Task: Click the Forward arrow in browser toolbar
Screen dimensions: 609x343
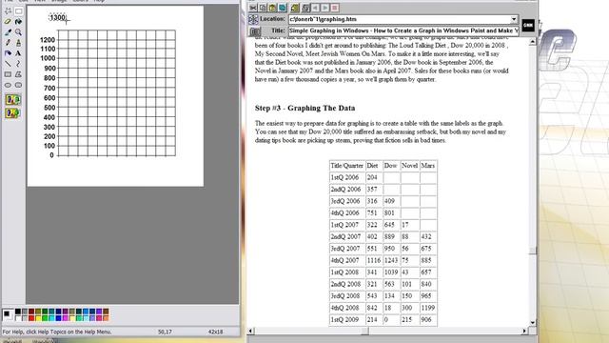Action: (x=325, y=8)
